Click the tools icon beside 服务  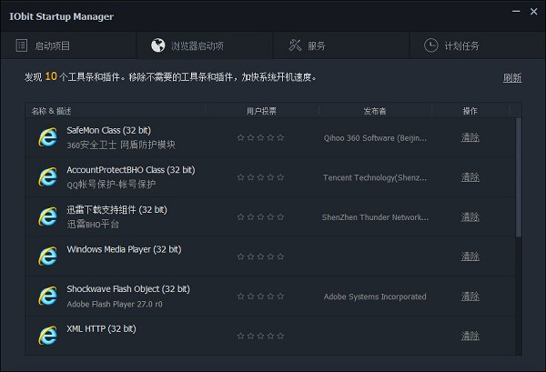(295, 45)
